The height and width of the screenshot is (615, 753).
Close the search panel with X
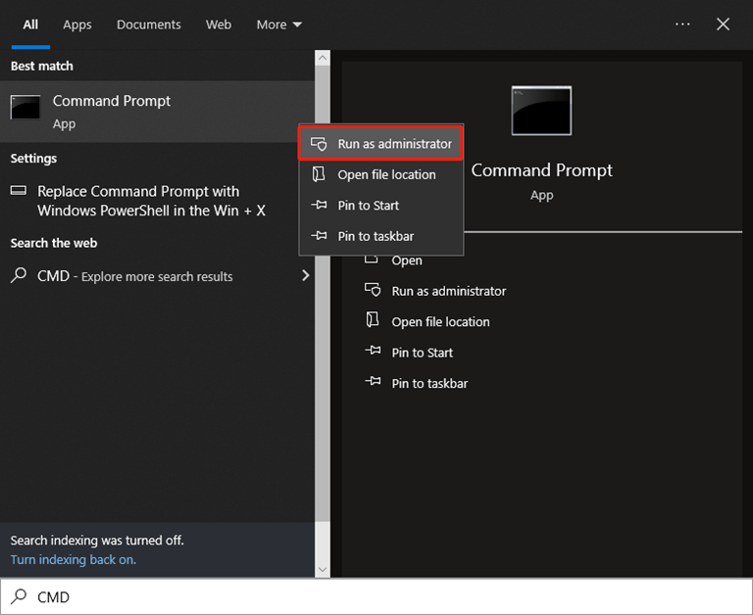click(x=723, y=24)
